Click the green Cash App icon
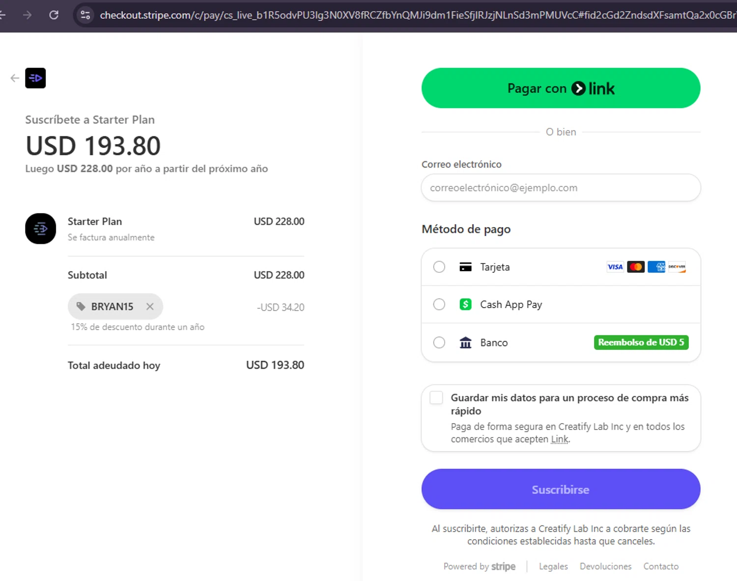Screen dimensions: 737x581 465,304
